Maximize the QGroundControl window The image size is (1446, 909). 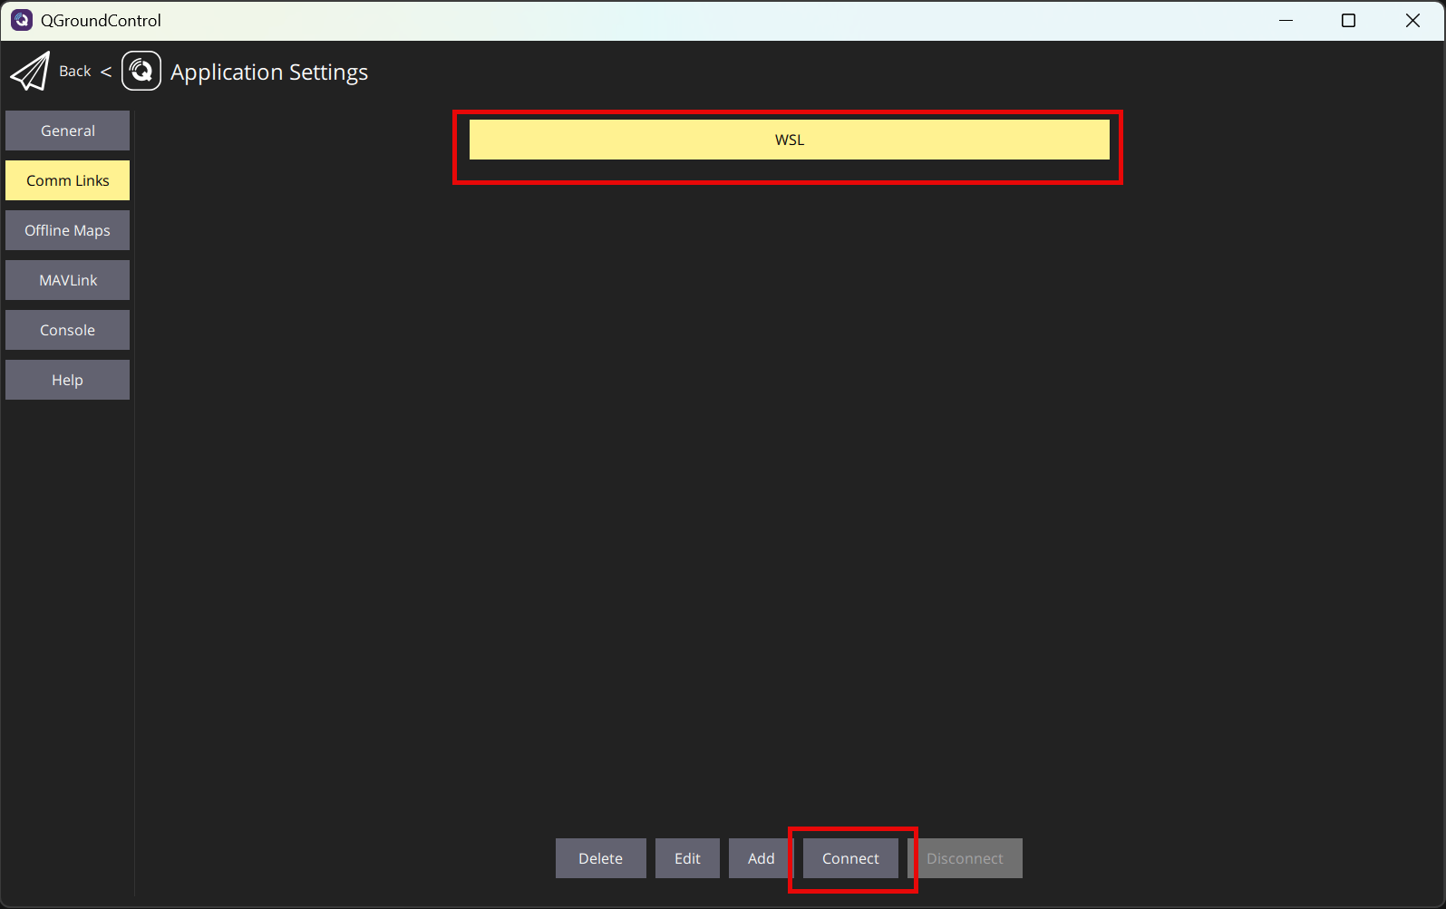(x=1349, y=20)
